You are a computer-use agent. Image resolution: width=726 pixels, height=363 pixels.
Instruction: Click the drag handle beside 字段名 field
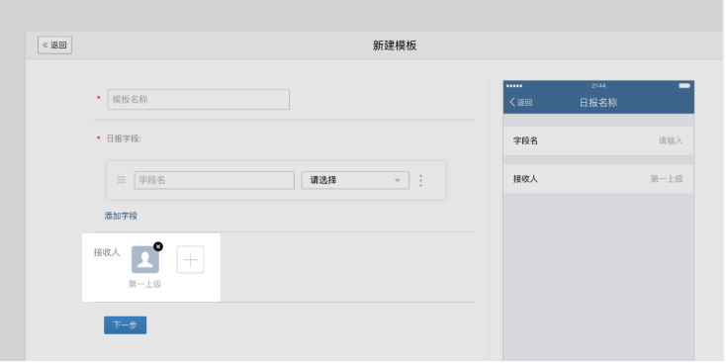coord(121,180)
